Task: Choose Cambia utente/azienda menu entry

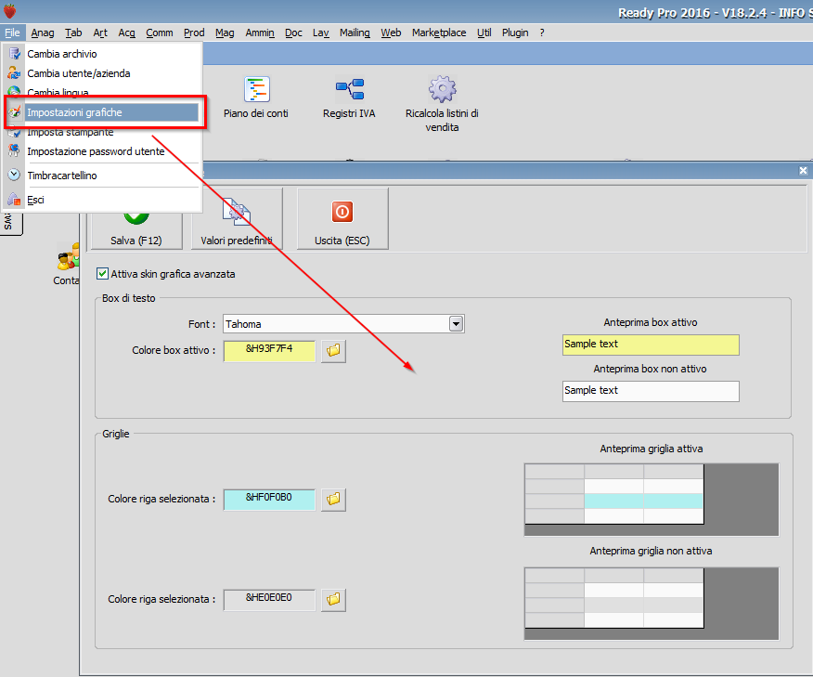Action: (102, 73)
